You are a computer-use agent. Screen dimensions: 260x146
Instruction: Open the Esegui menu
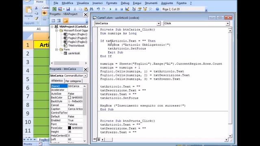137,3
